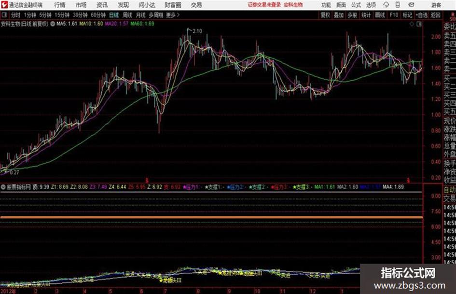Activate the 画线 drawing tool button
Image resolution: width=456 pixels, height=294 pixels.
point(380,15)
